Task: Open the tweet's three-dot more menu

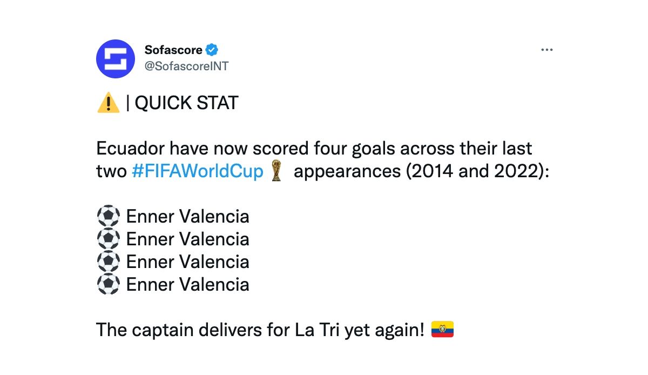Action: coord(547,50)
